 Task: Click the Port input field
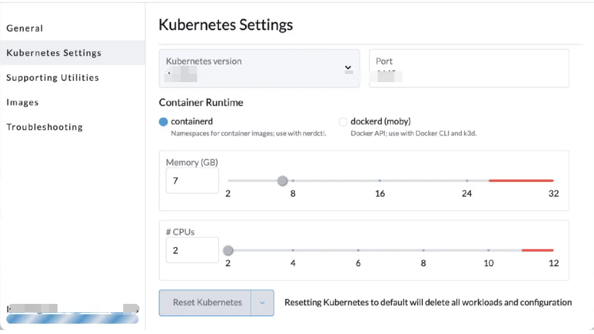tap(469, 68)
